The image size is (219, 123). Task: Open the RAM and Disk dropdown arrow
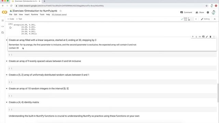pyautogui.click(x=196, y=19)
